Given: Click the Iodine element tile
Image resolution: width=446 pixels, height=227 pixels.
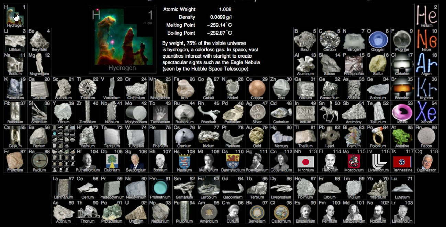Looking at the screenshot, I should pos(402,112).
